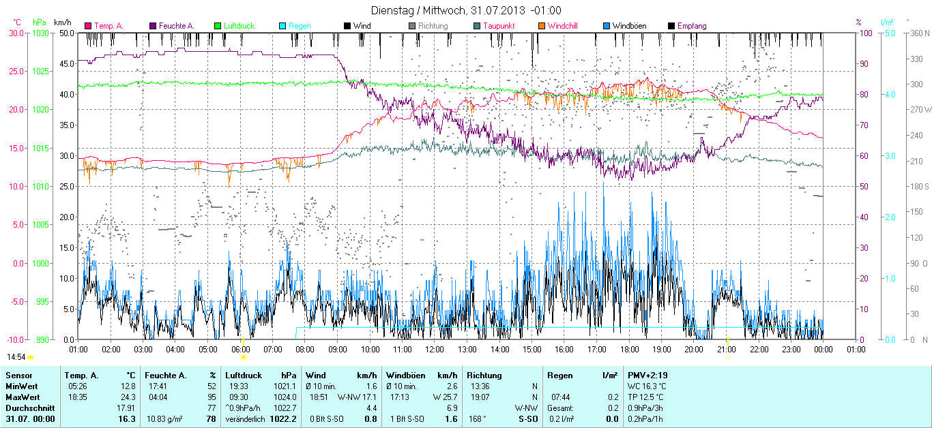The height and width of the screenshot is (428, 932).
Task: Click the Richtung legend label
Action: tap(433, 26)
